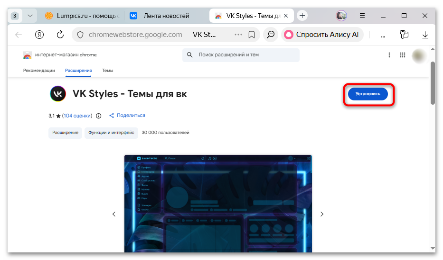Open the extension preview screenshot
443x260 pixels.
218,203
